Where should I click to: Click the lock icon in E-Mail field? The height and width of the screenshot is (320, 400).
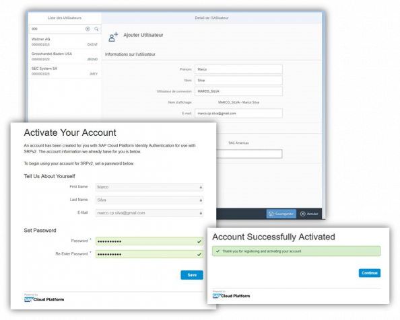tap(201, 213)
